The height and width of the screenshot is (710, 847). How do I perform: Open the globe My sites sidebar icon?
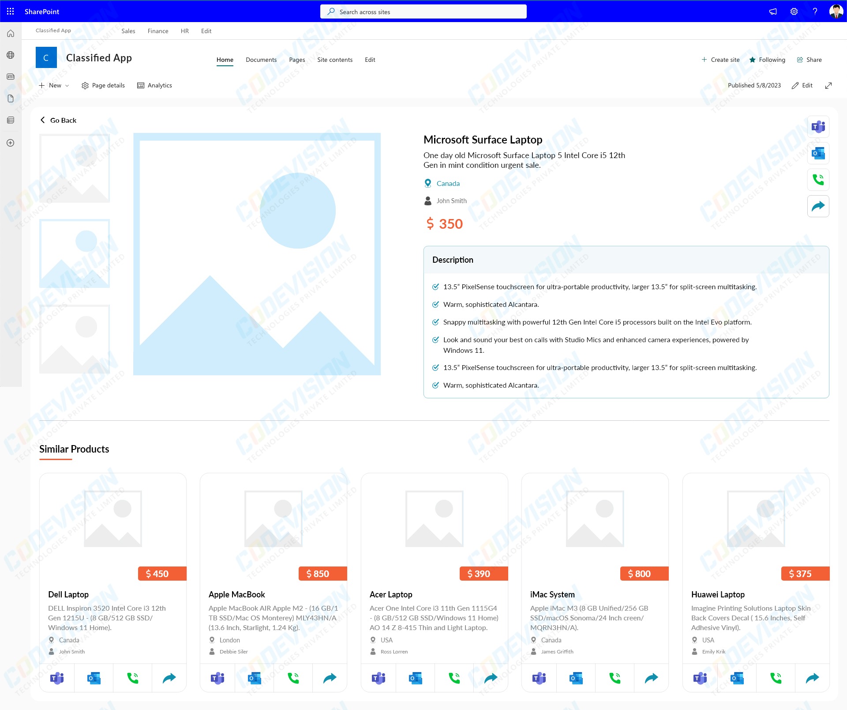point(11,55)
